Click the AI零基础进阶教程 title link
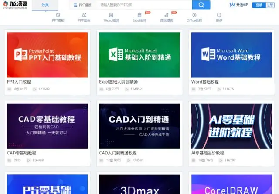 coord(208,153)
